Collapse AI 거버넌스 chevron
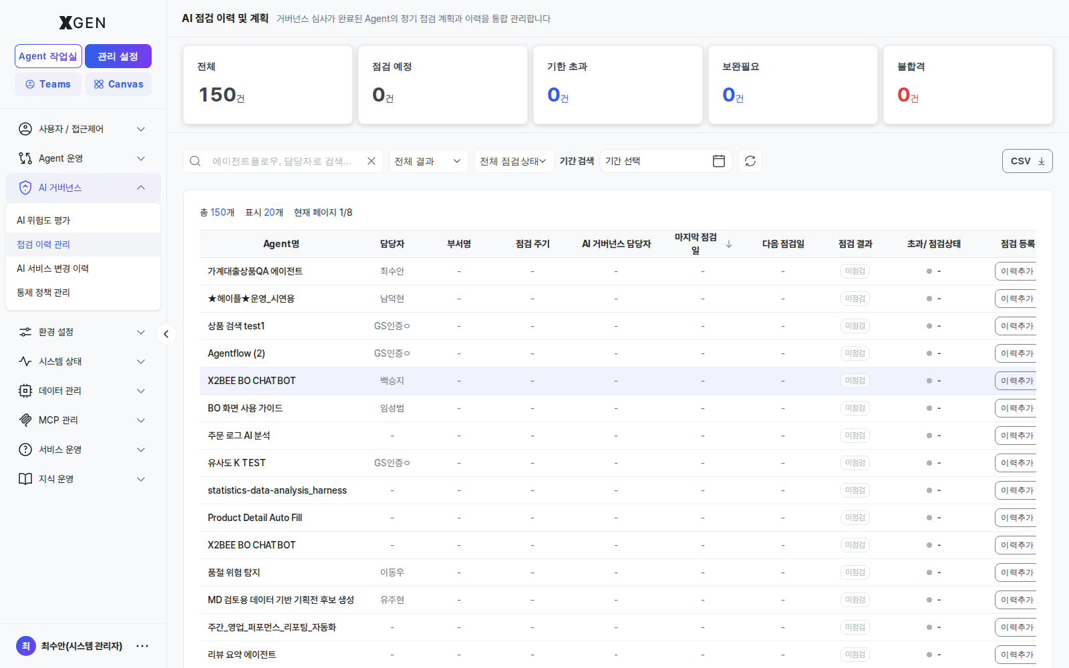 coord(141,188)
